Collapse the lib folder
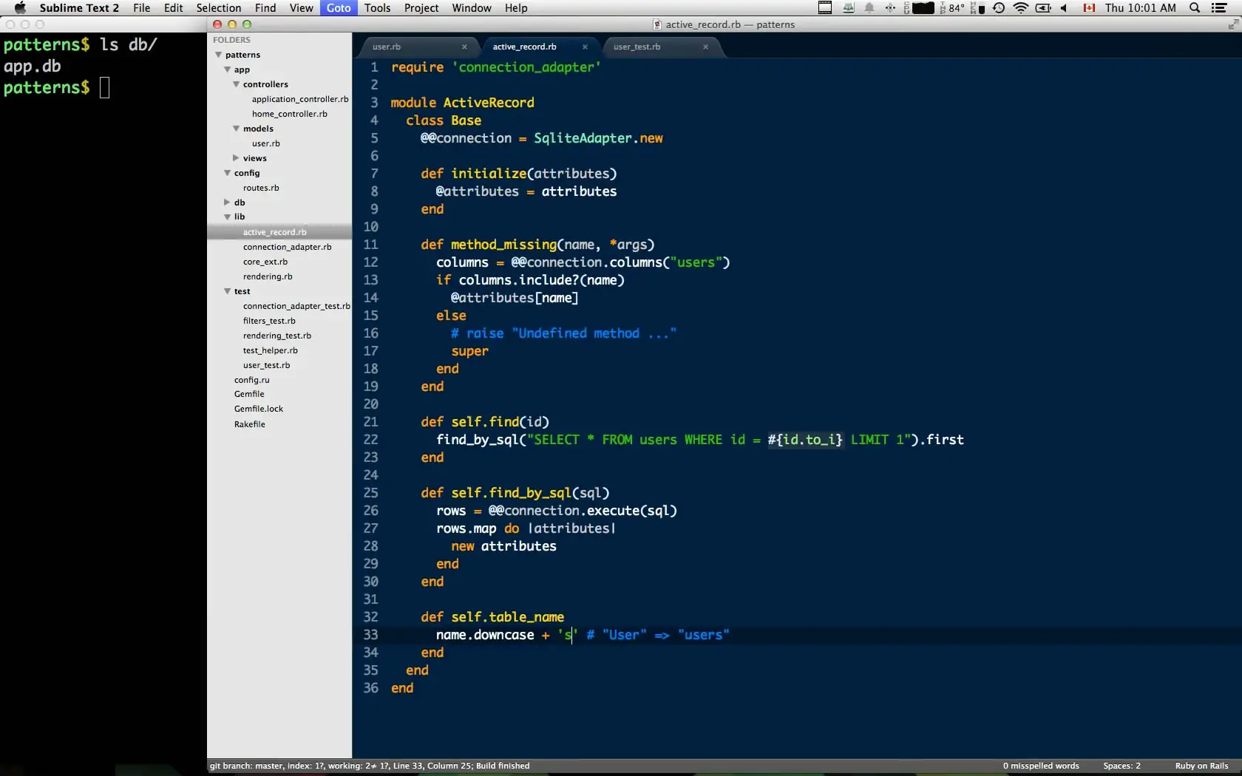This screenshot has width=1242, height=776. (x=228, y=217)
